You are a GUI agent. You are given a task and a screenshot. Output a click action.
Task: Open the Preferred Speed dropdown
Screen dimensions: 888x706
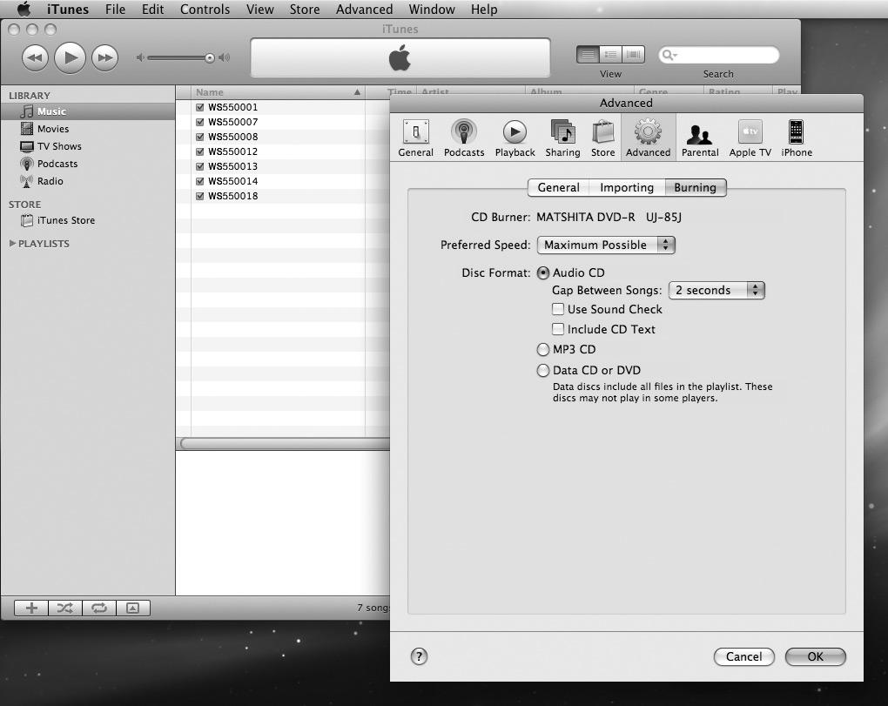pyautogui.click(x=606, y=245)
